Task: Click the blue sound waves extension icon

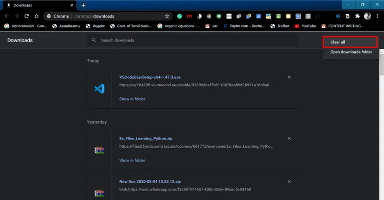Action: pyautogui.click(x=338, y=16)
